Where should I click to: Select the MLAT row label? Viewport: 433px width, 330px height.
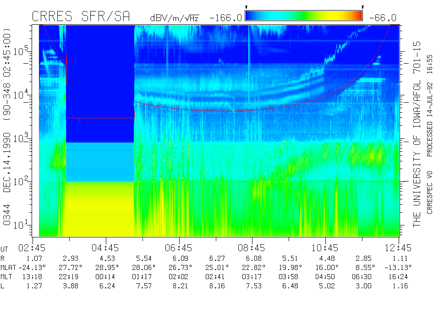pyautogui.click(x=9, y=268)
